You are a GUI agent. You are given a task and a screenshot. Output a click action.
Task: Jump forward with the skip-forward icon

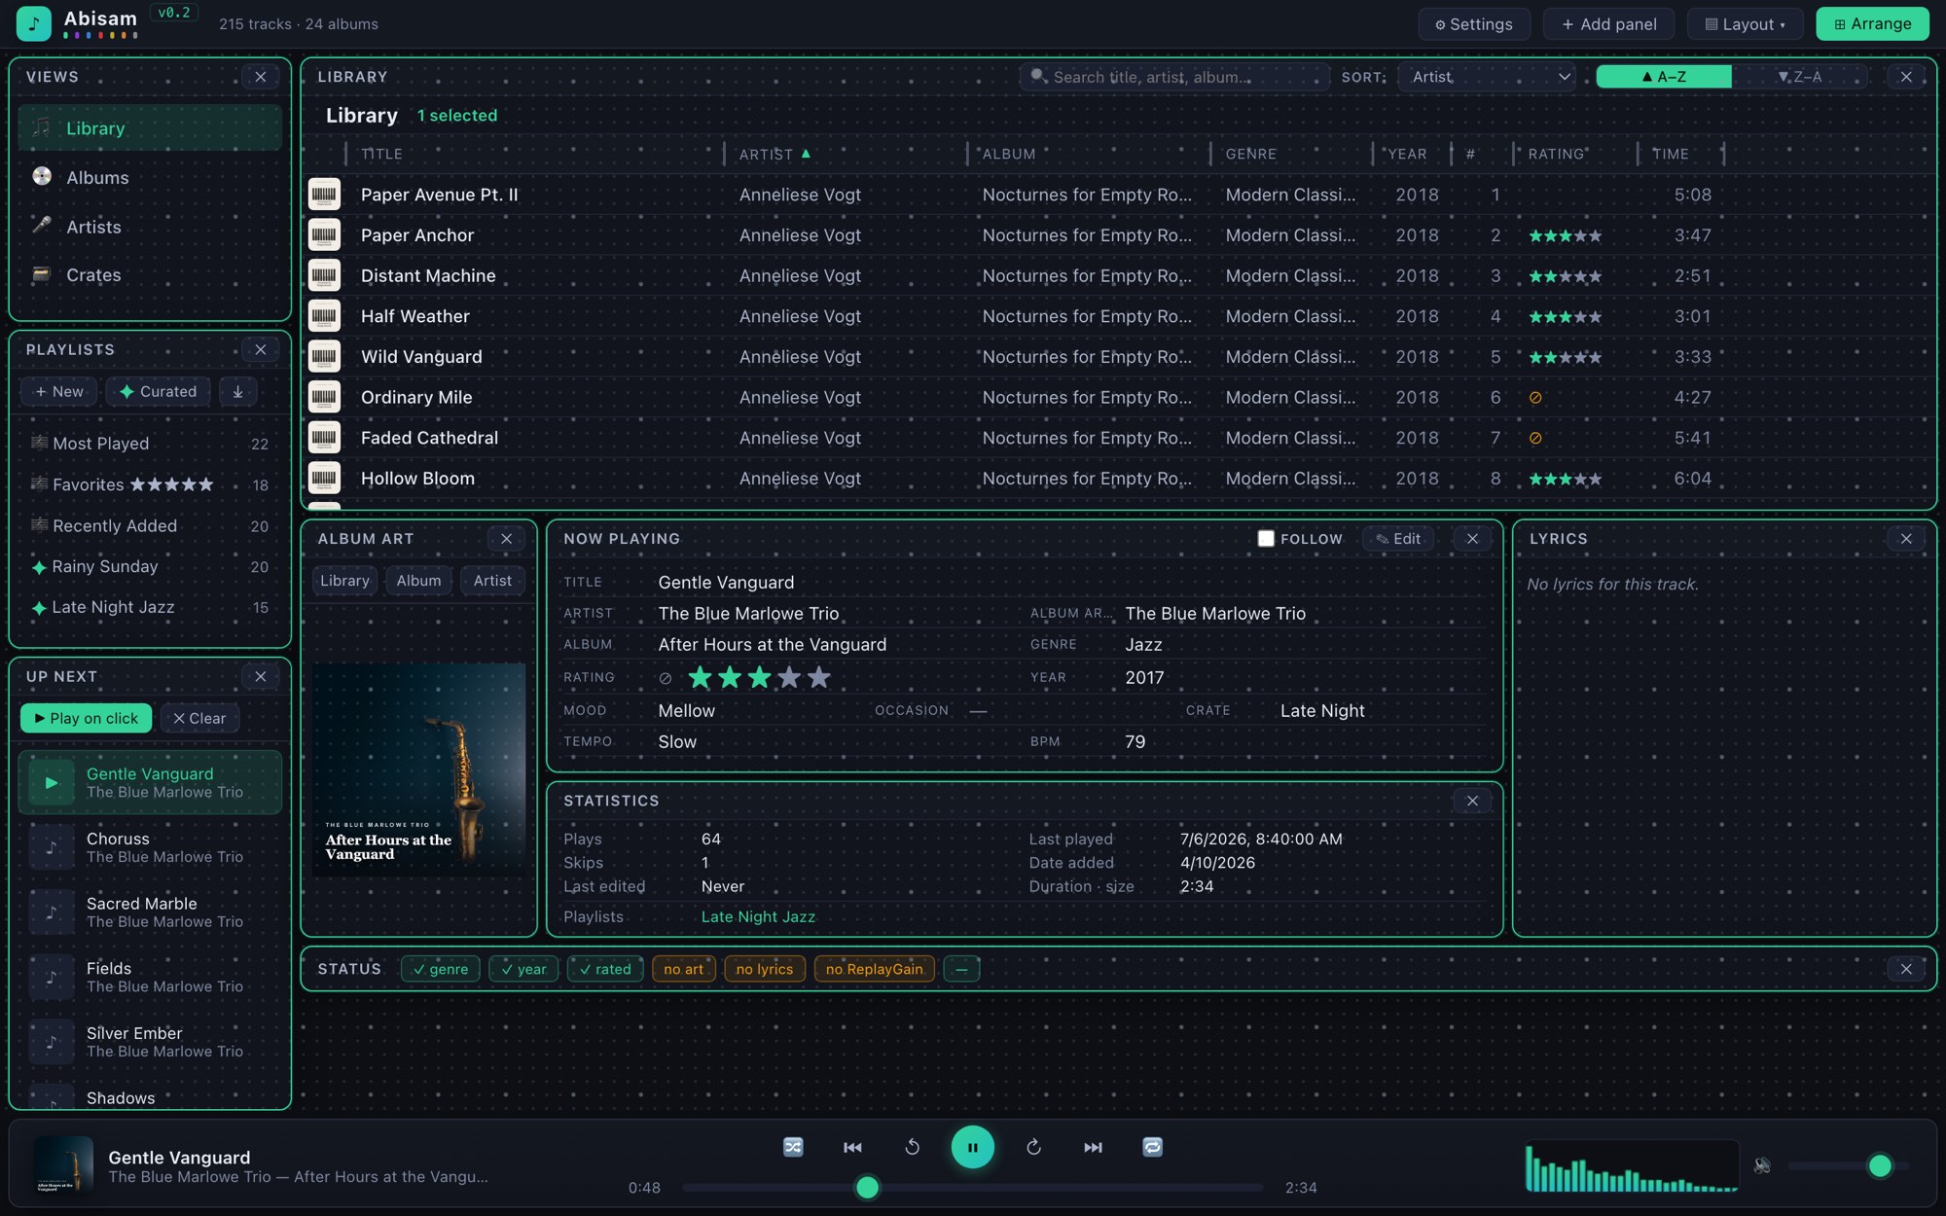pyautogui.click(x=1033, y=1147)
